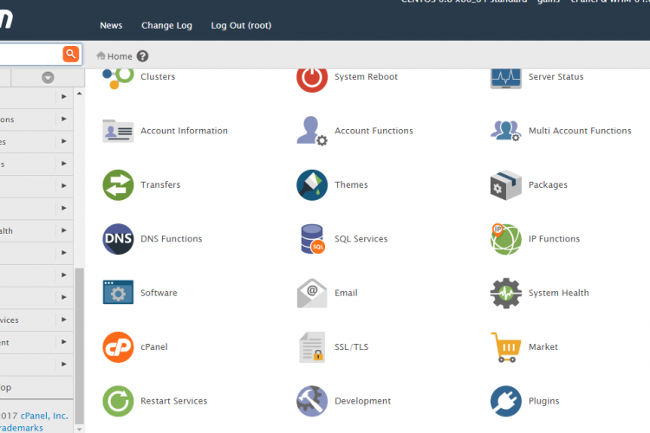This screenshot has height=433, width=650.
Task: Click the Plugins text label
Action: (x=544, y=401)
